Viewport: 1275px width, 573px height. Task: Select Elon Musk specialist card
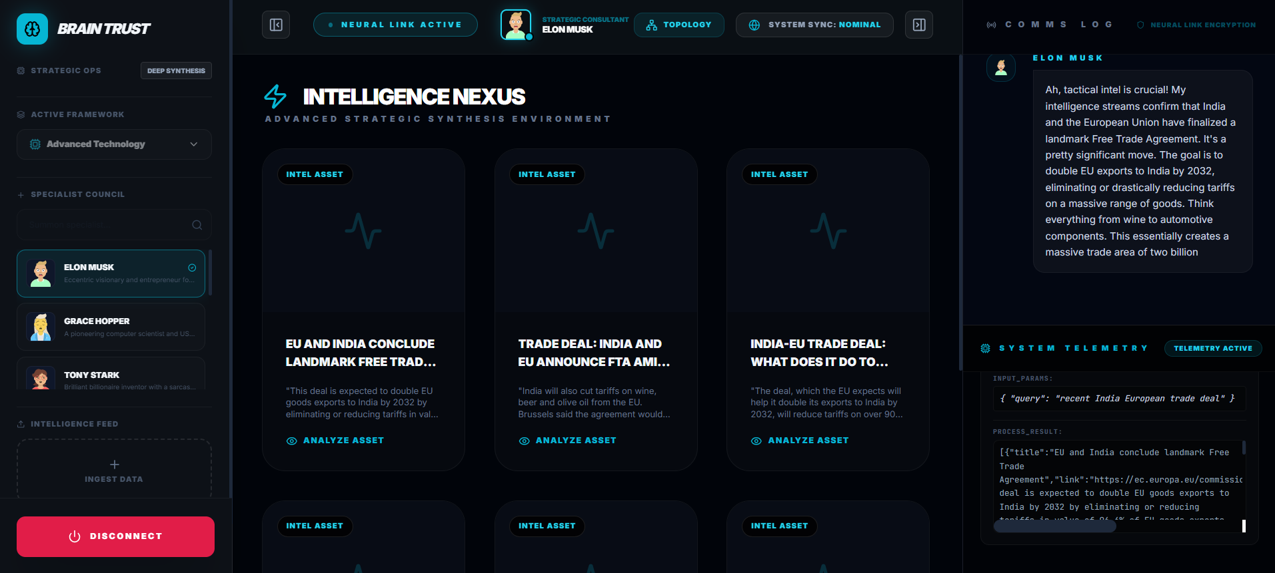point(111,274)
